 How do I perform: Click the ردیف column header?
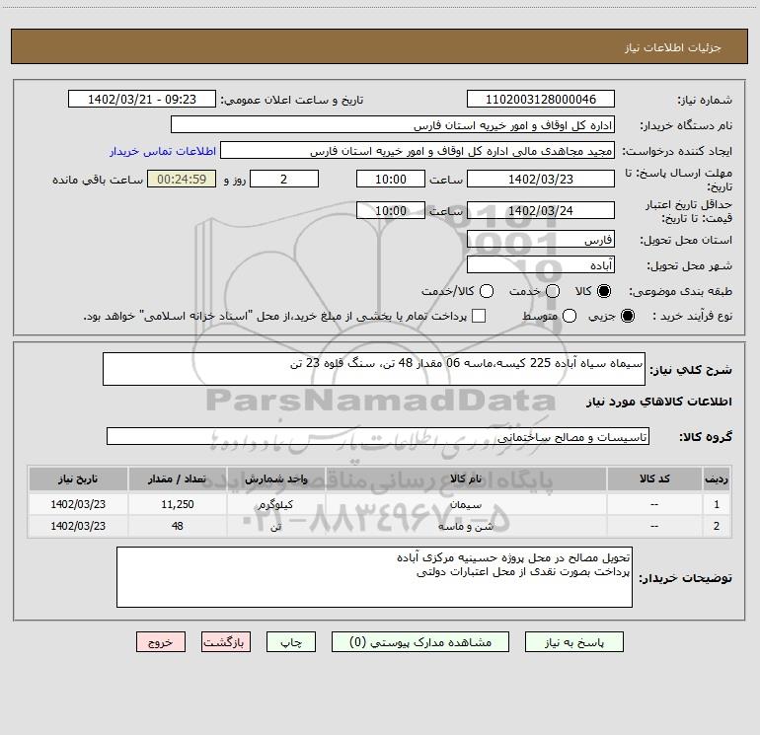tap(717, 478)
